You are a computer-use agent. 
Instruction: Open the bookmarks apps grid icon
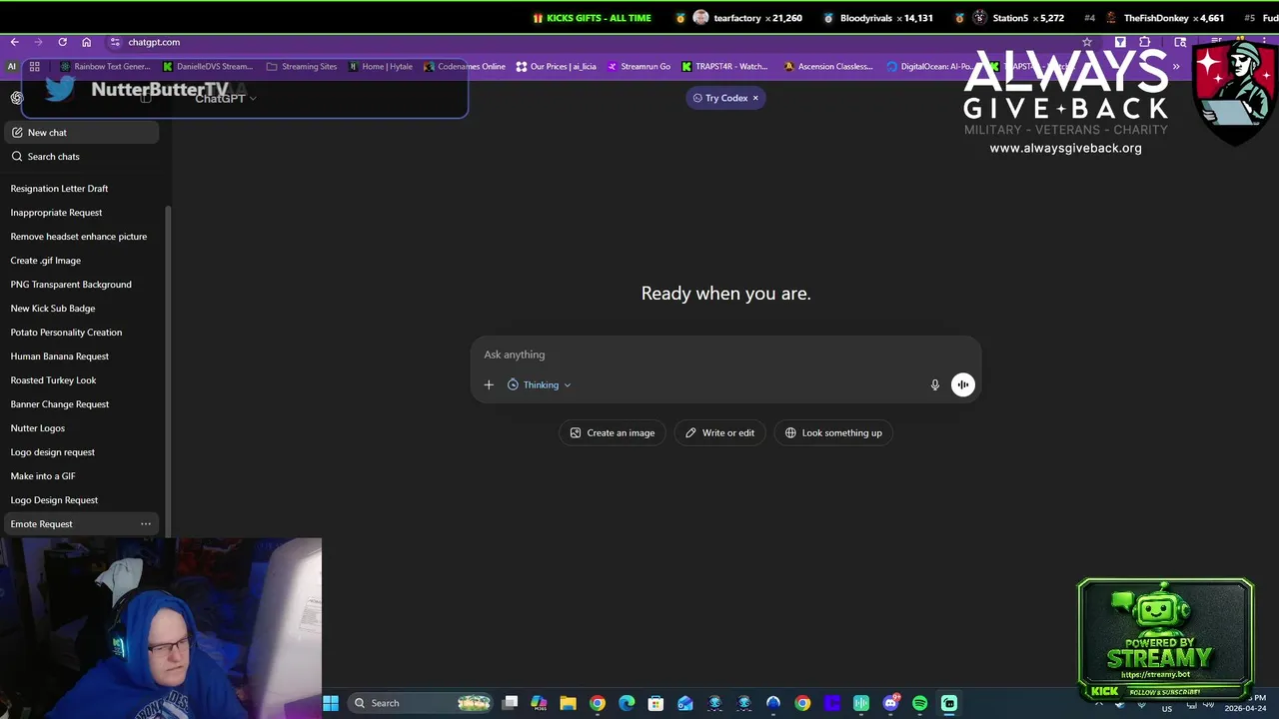click(x=34, y=67)
